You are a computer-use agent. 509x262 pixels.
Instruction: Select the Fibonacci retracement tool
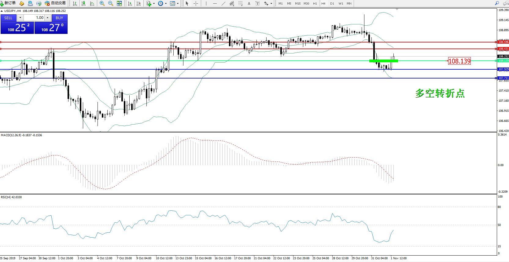pos(241,3)
